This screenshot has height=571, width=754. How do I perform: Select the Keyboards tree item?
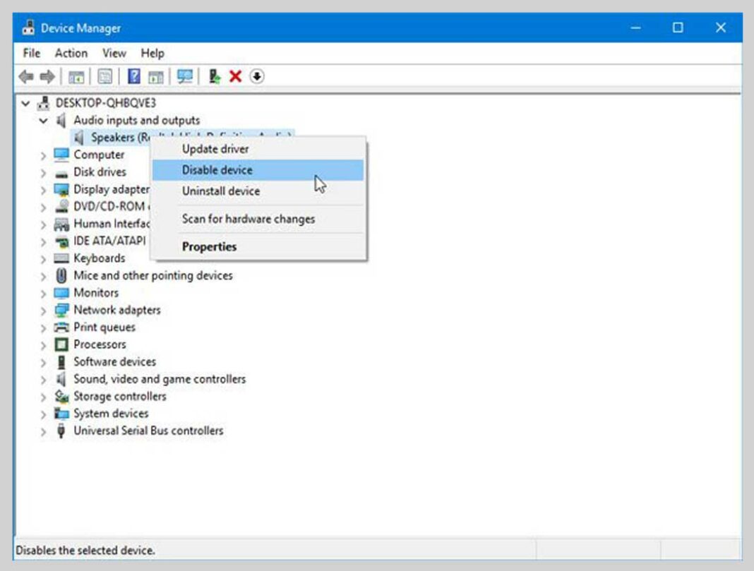tap(99, 258)
